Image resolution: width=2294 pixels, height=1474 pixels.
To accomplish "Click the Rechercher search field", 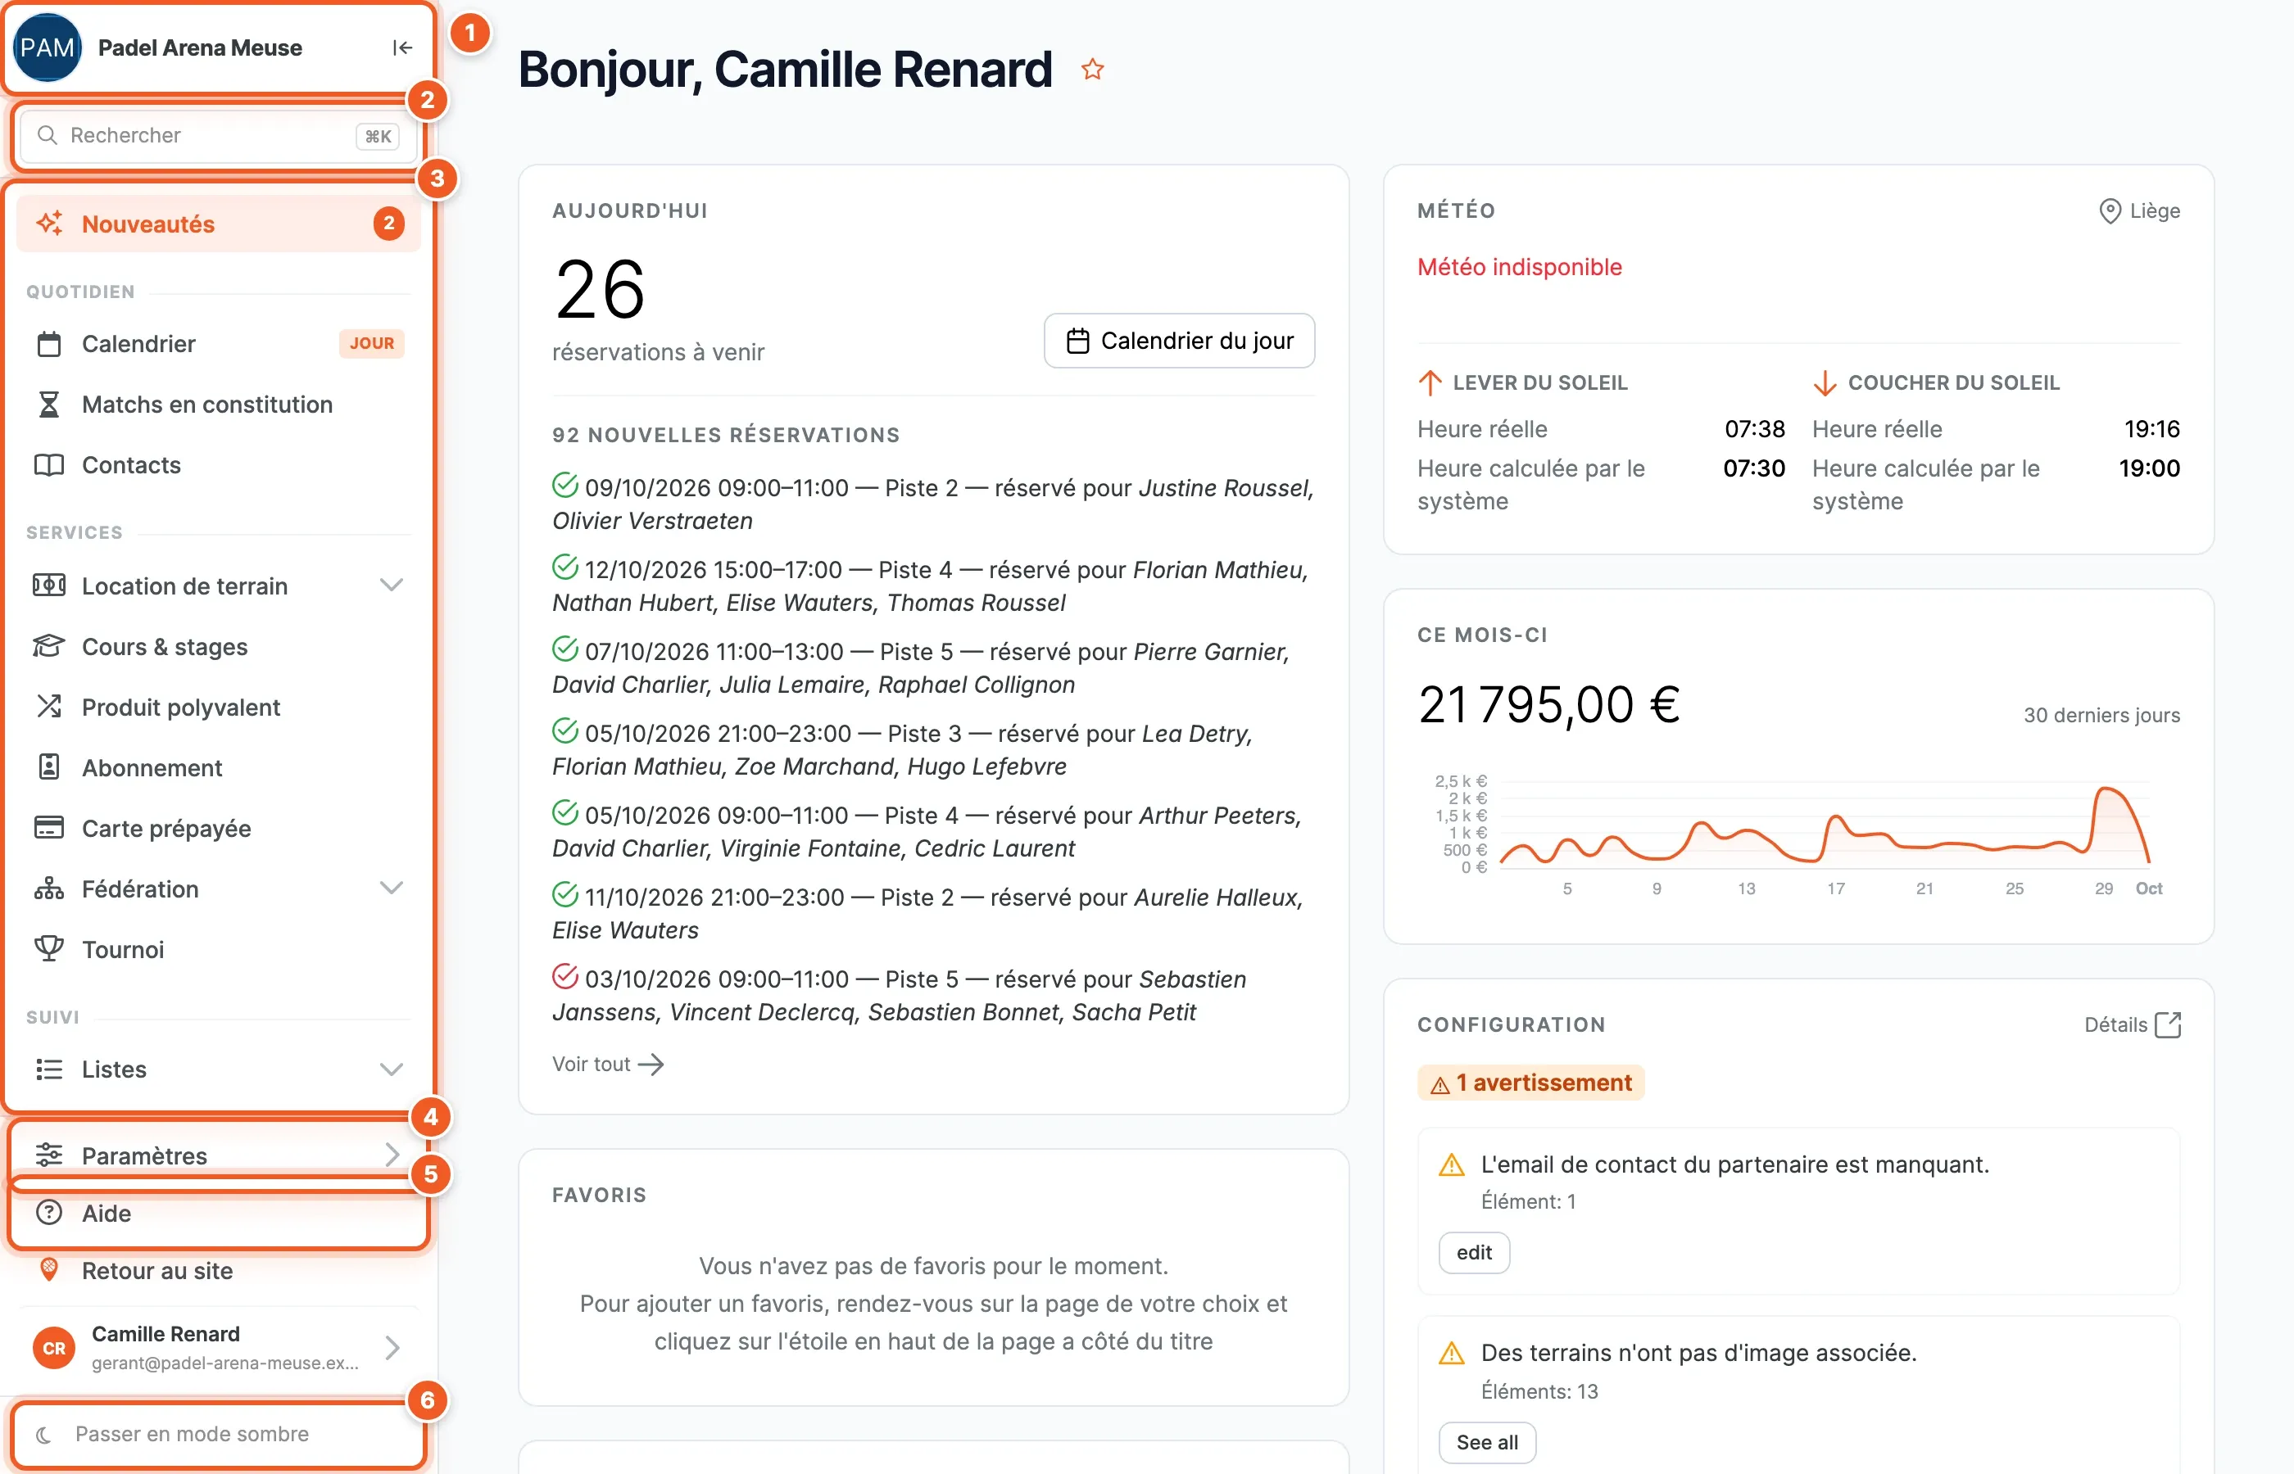I will pos(218,136).
